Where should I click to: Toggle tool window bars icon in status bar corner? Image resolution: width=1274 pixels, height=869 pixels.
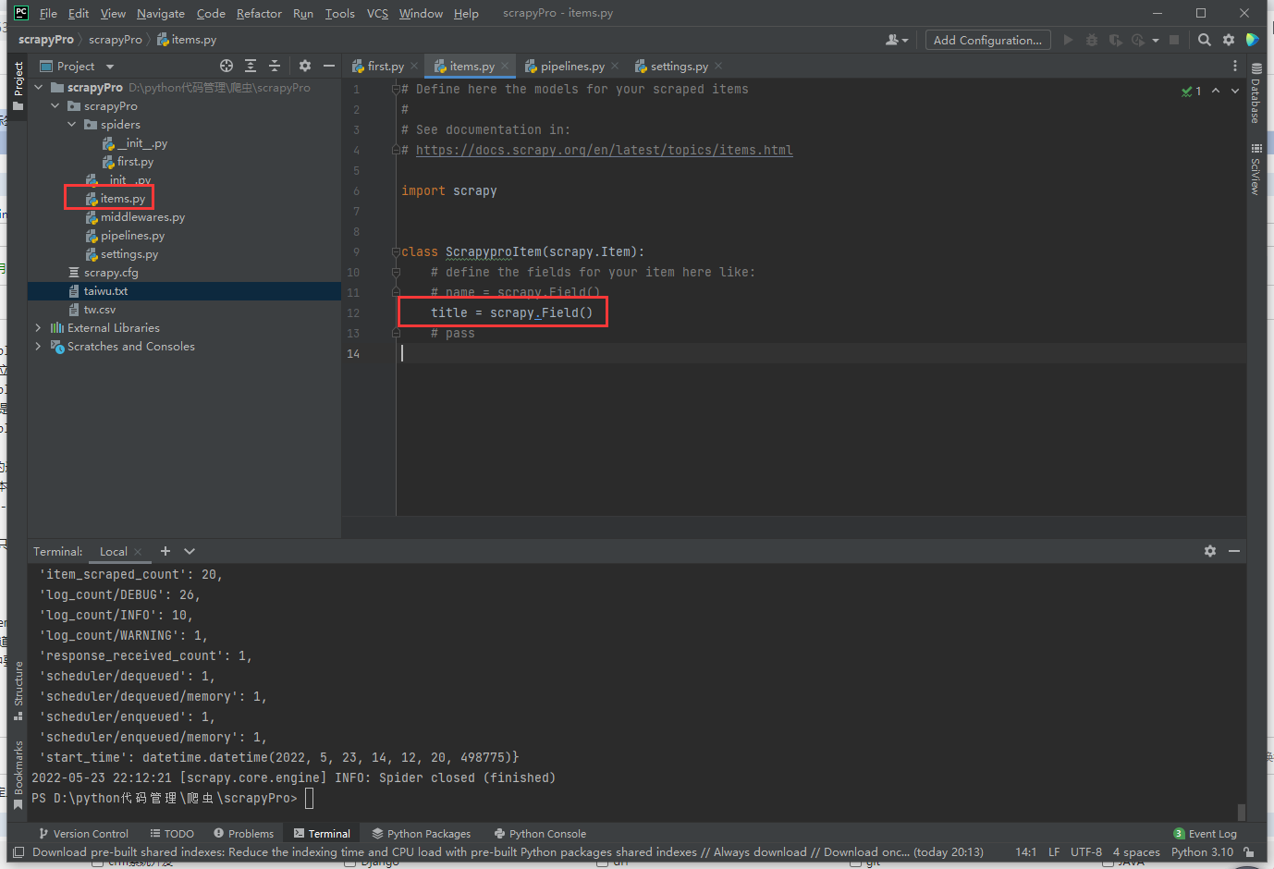pyautogui.click(x=18, y=852)
